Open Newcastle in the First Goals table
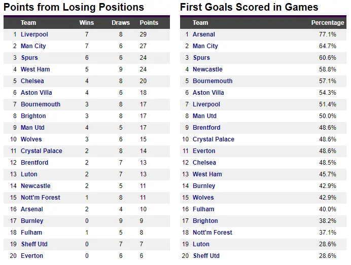Screen dimensions: 351x265 tap(207, 69)
